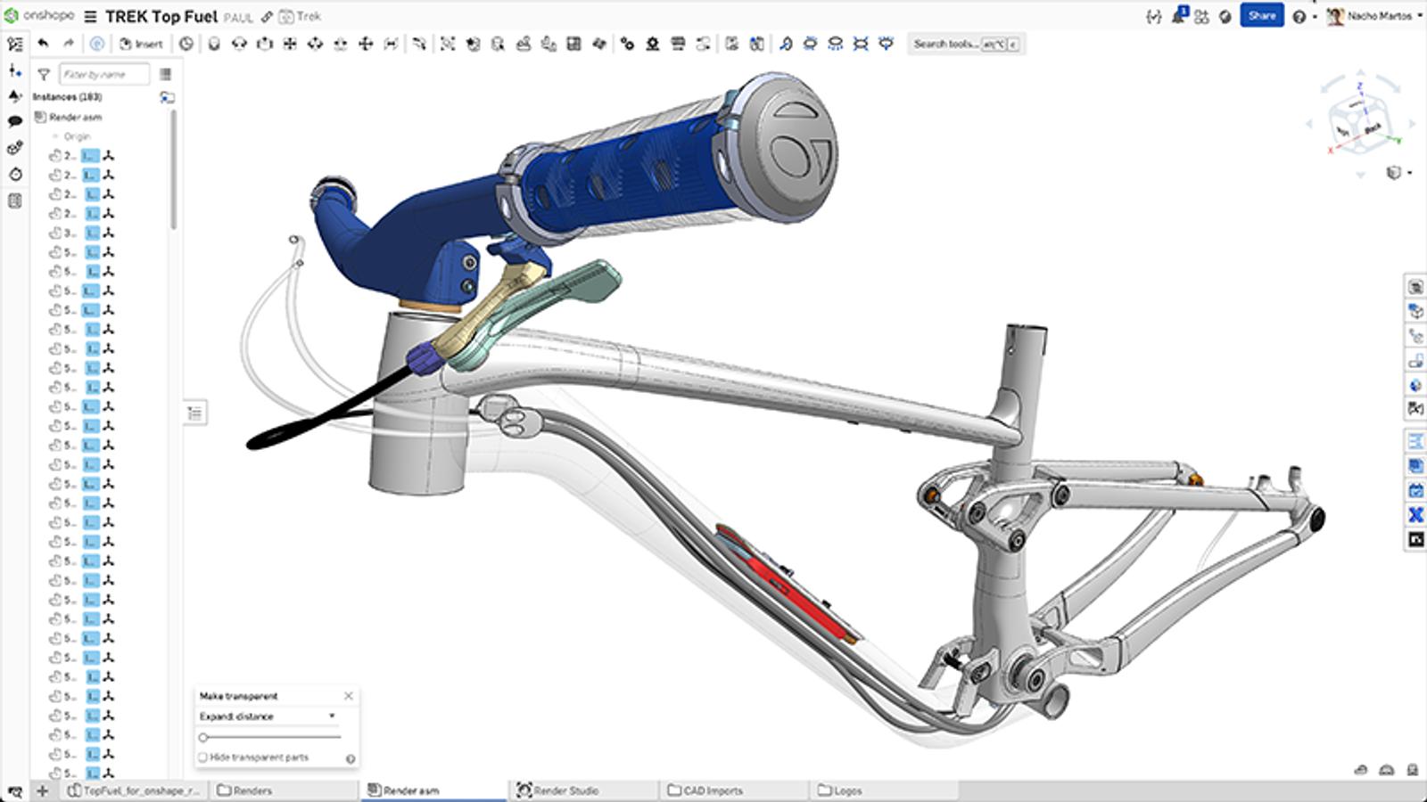Image resolution: width=1427 pixels, height=802 pixels.
Task: Open the Expand distance dropdown
Action: (x=268, y=716)
